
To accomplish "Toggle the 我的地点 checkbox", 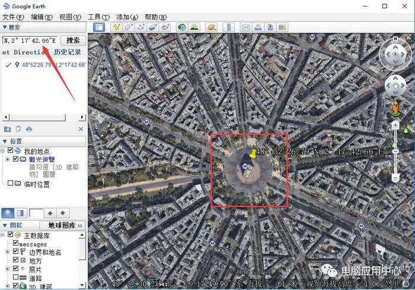I will 10,150.
